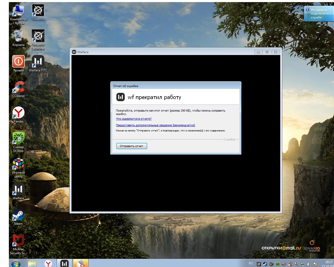Minimize the Warface window
334x267 pixels.
[258, 52]
